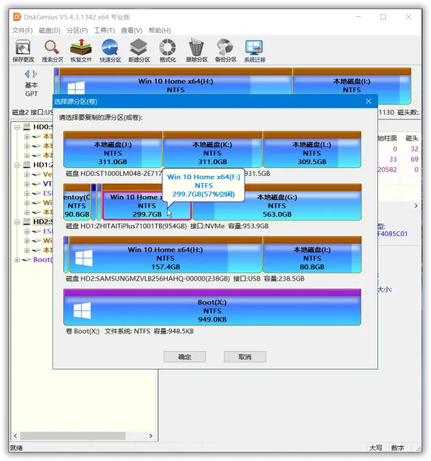The height and width of the screenshot is (461, 431).
Task: Open the 查看(V) menu
Action: click(x=131, y=30)
